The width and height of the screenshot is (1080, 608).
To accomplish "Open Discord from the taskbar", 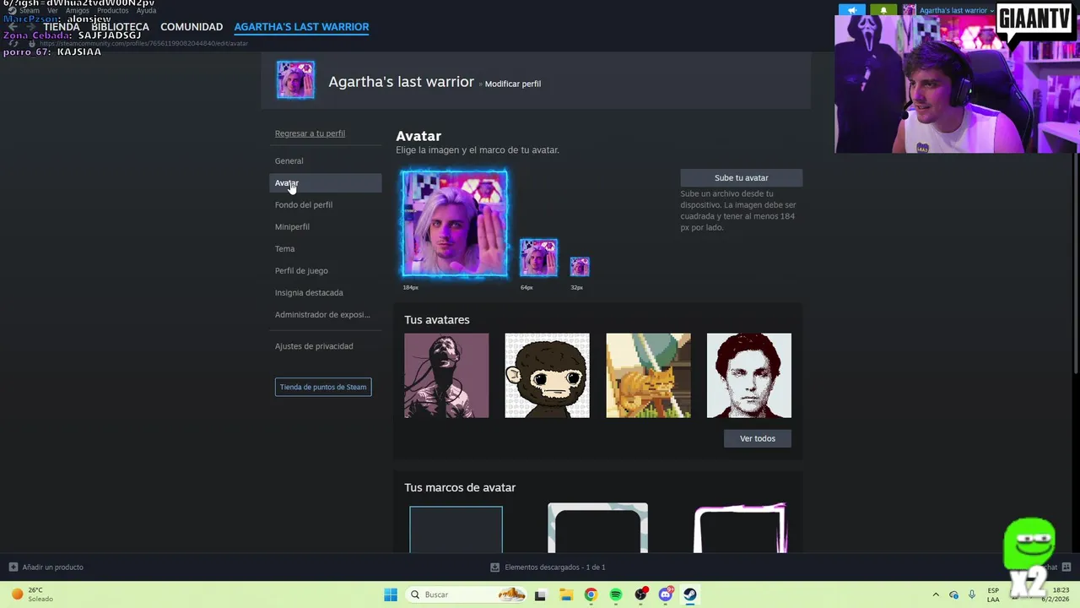I will click(666, 594).
